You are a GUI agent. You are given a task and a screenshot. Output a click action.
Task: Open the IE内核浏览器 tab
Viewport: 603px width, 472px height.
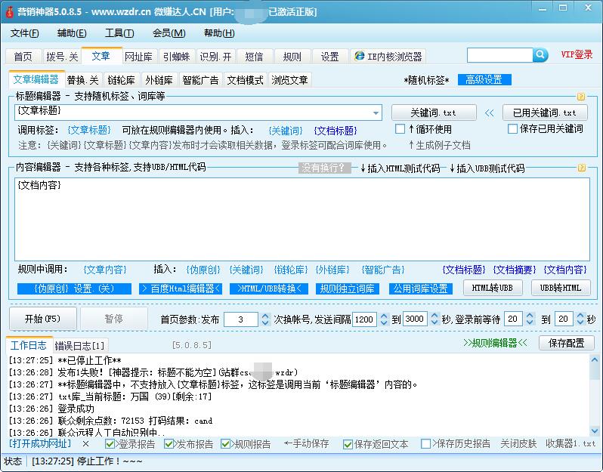click(x=388, y=57)
